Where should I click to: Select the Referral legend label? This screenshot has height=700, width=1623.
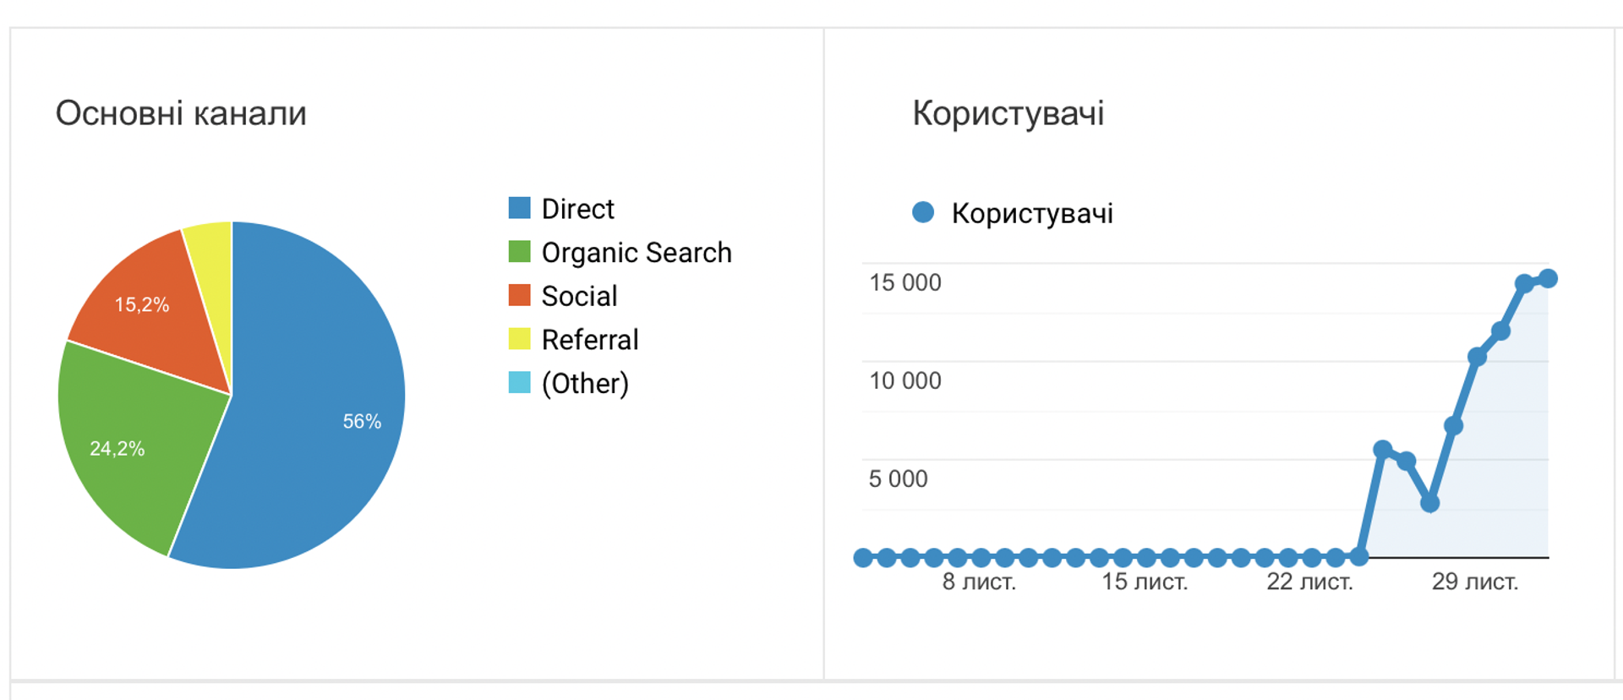(590, 340)
